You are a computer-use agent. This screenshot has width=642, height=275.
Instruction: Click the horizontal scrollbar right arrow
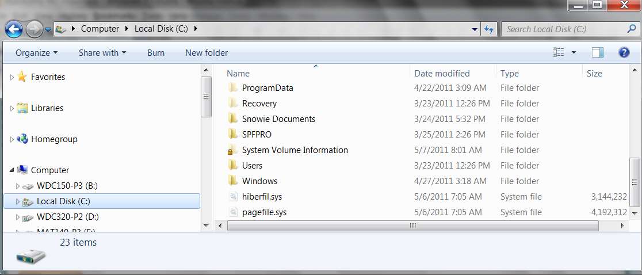tap(622, 226)
